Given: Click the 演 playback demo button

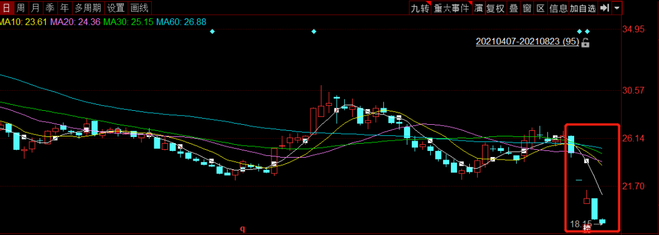Looking at the screenshot, I should (479, 8).
